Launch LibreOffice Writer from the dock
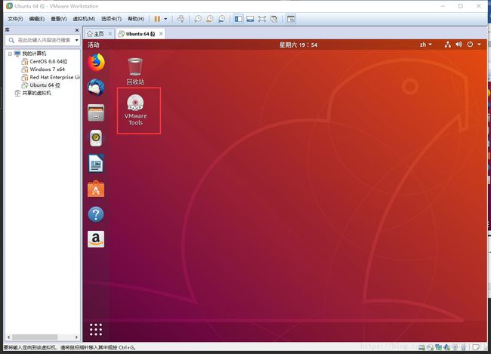The image size is (491, 354). pyautogui.click(x=96, y=163)
